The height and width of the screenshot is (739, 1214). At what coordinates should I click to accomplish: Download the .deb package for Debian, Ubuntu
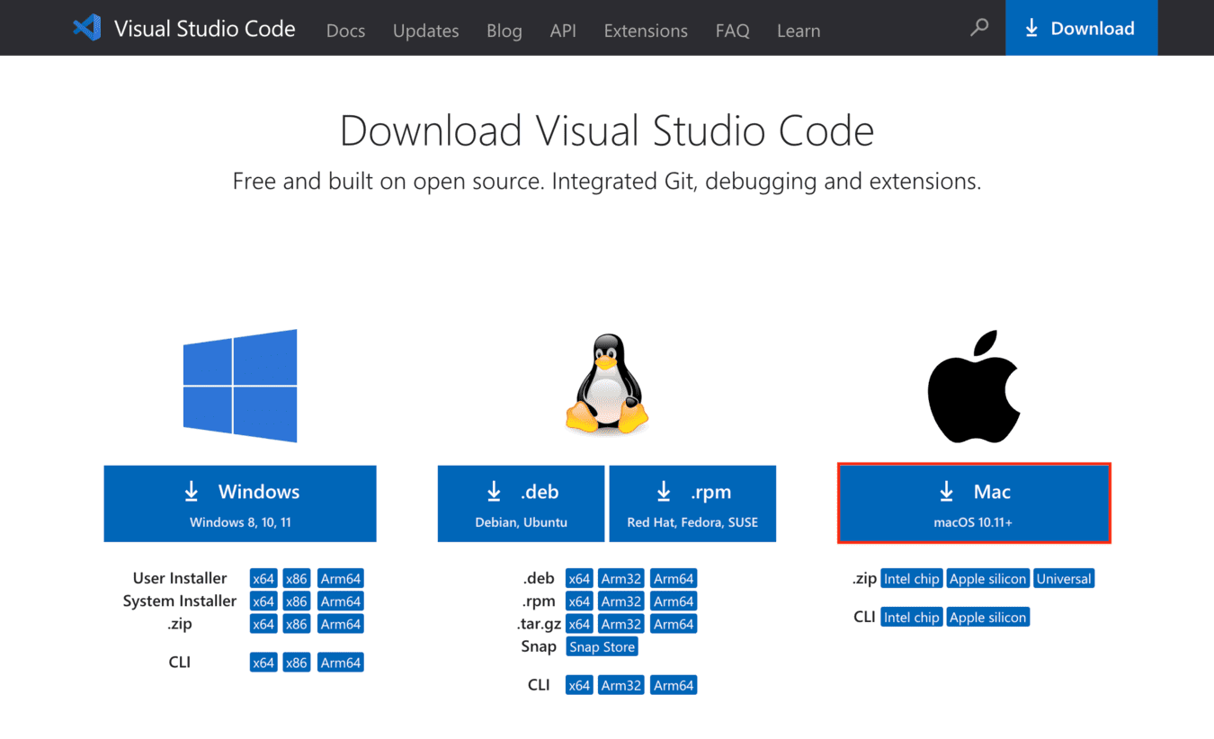[521, 503]
